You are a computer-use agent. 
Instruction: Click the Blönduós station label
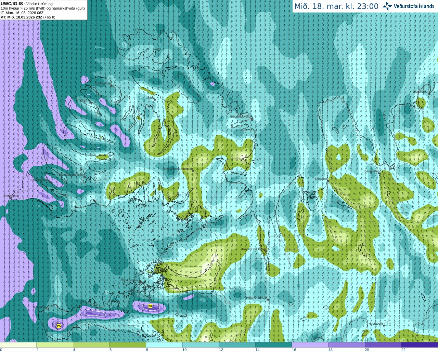click(x=321, y=179)
